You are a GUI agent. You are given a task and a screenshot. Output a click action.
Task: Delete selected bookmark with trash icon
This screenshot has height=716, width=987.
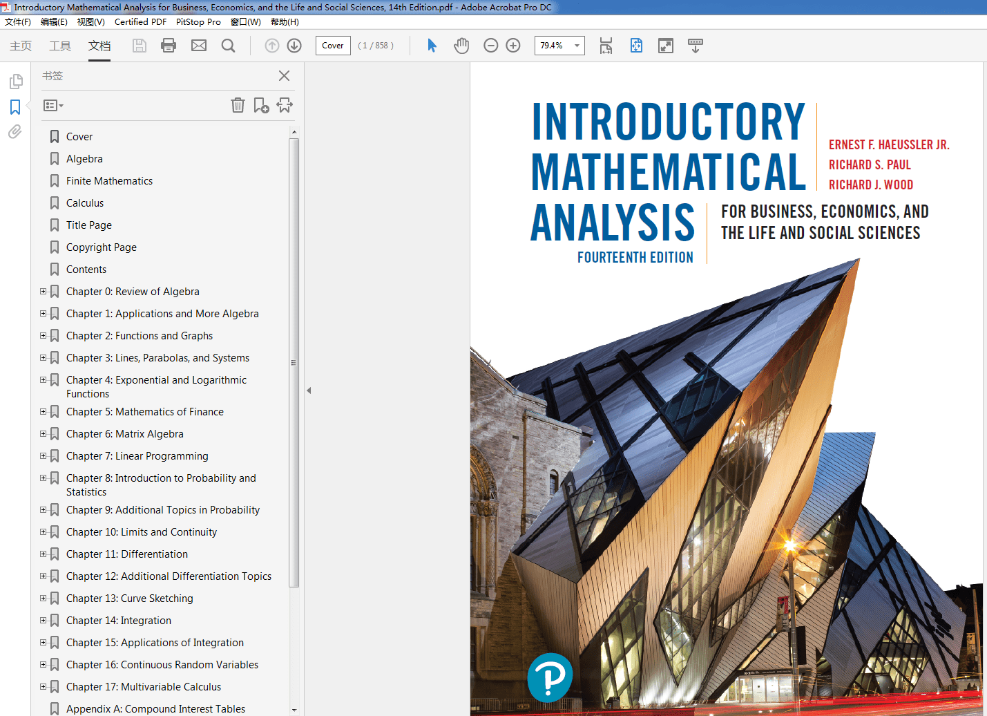pyautogui.click(x=238, y=105)
